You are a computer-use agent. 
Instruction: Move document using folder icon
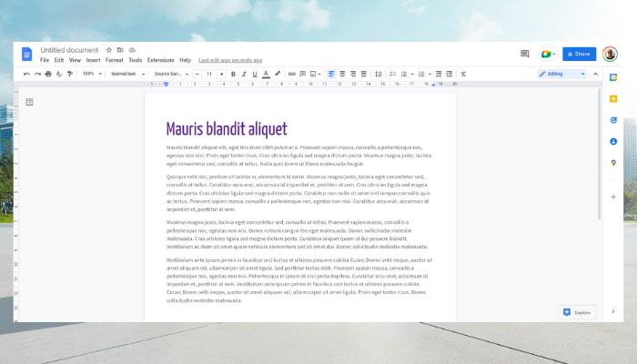point(120,50)
